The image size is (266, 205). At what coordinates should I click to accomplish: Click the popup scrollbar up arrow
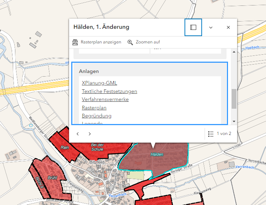click(x=234, y=51)
